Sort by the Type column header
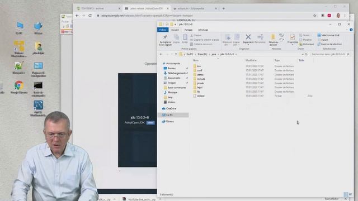358x201 pixels. (x=277, y=60)
